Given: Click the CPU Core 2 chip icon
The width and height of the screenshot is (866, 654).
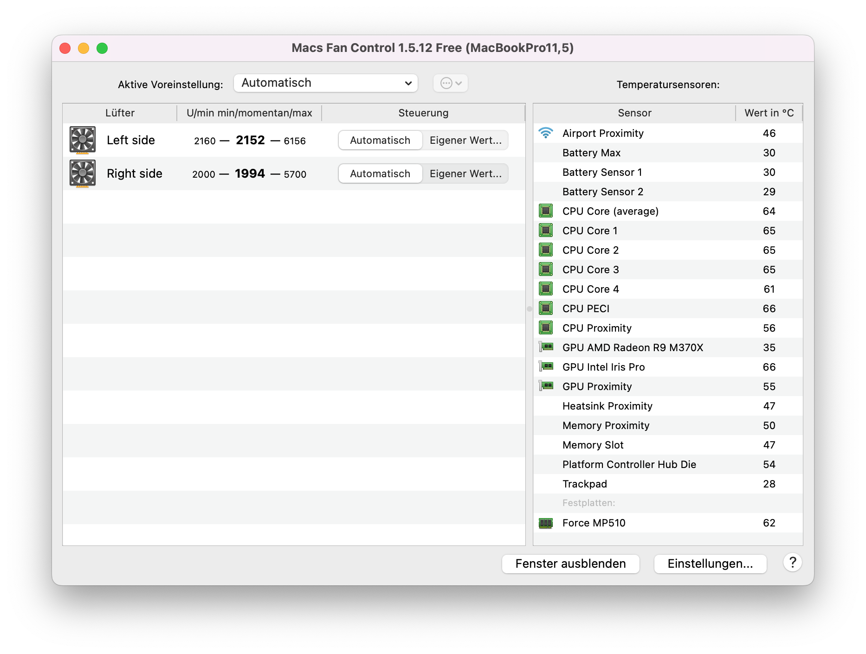Looking at the screenshot, I should (546, 250).
